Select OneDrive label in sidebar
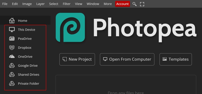 point(25,57)
